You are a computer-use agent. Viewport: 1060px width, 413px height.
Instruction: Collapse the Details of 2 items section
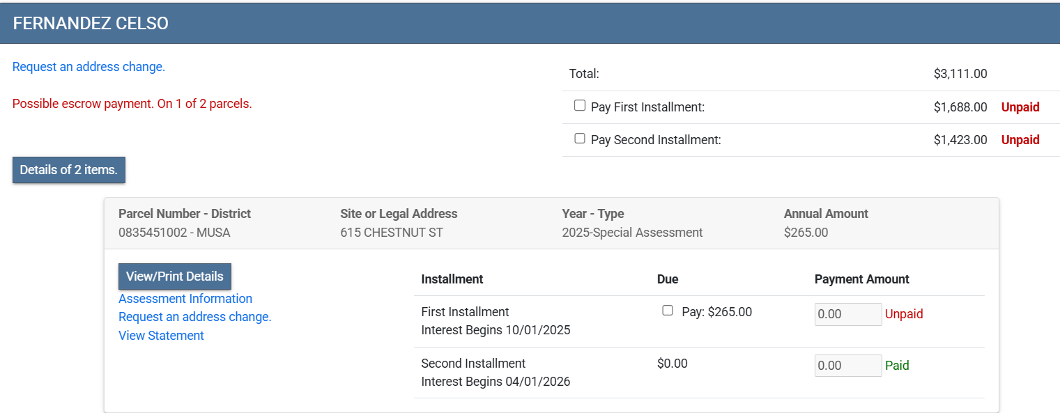click(68, 170)
